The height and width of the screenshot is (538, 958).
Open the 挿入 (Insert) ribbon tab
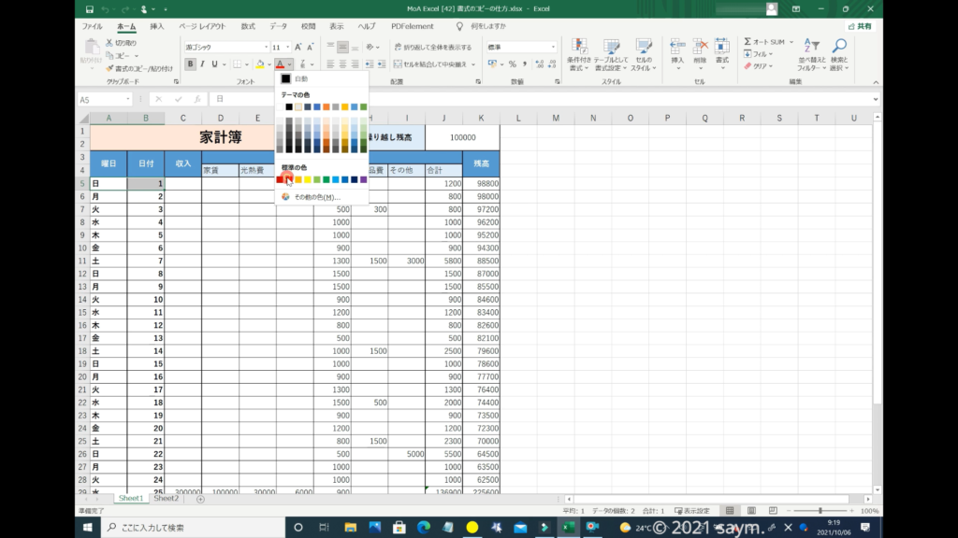[x=156, y=26]
